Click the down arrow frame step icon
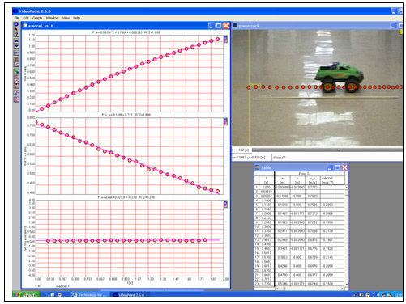Image resolution: width=406 pixels, height=304 pixels. pos(16,46)
